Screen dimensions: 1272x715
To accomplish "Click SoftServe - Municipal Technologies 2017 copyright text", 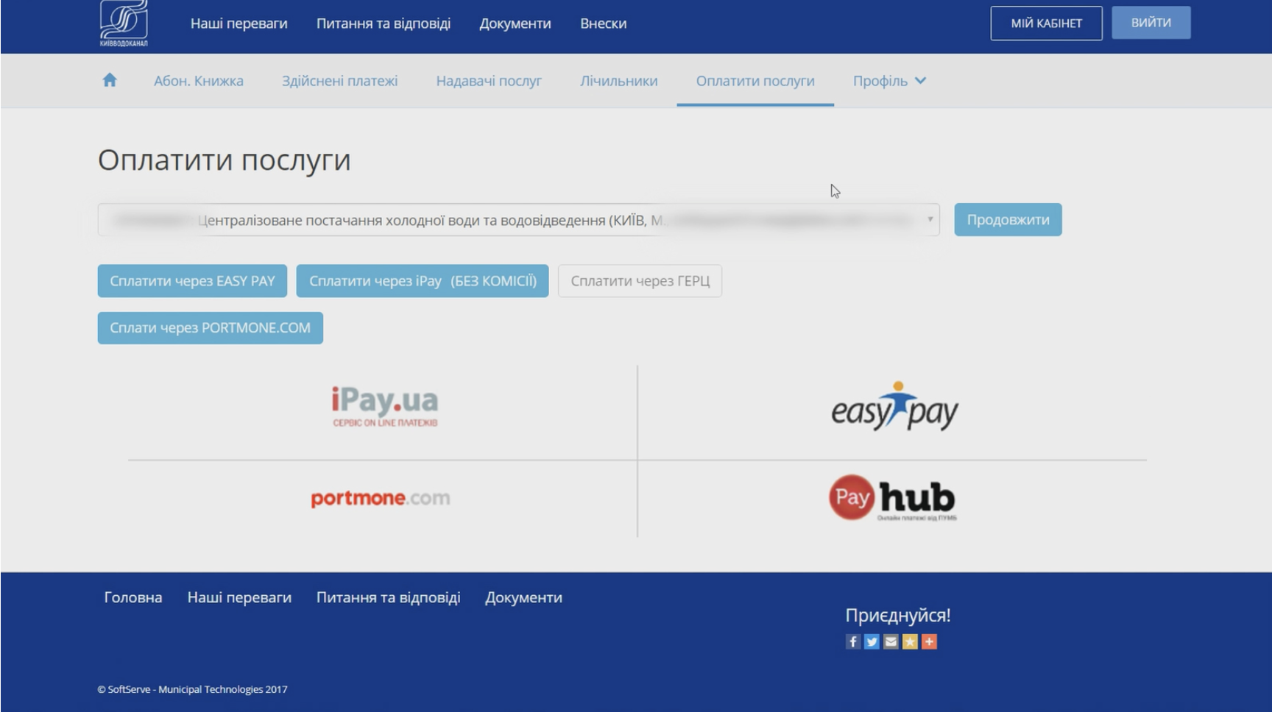I will tap(192, 690).
